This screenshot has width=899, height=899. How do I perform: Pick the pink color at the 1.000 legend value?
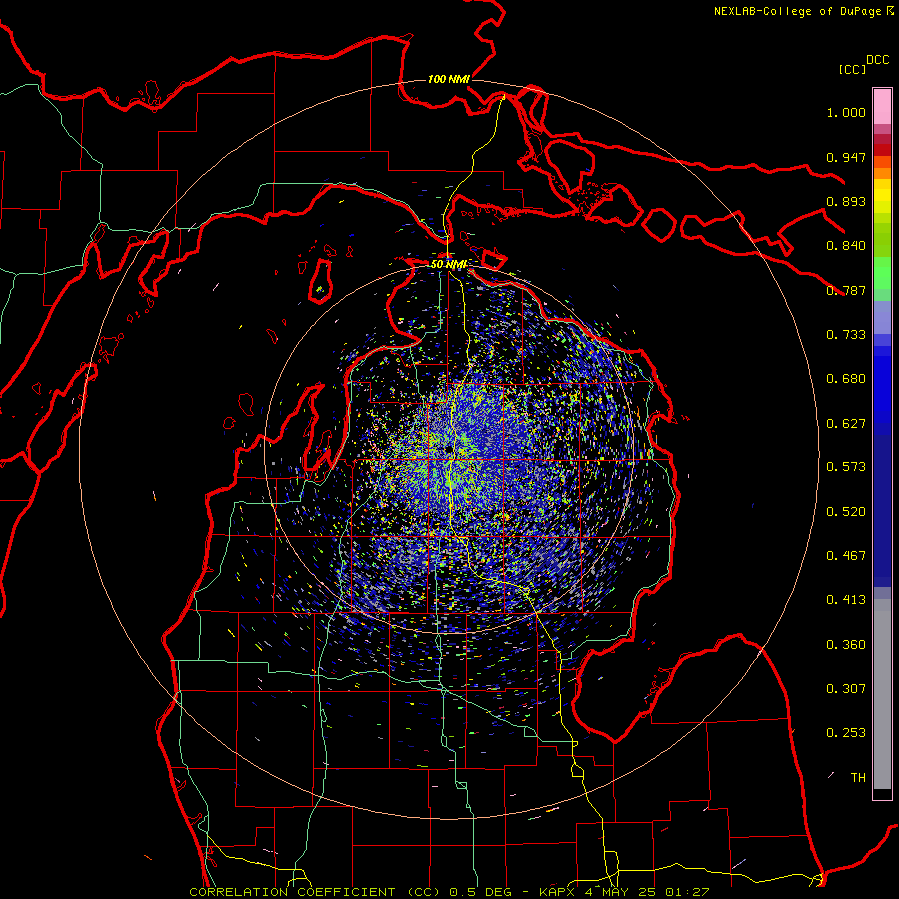tap(882, 107)
